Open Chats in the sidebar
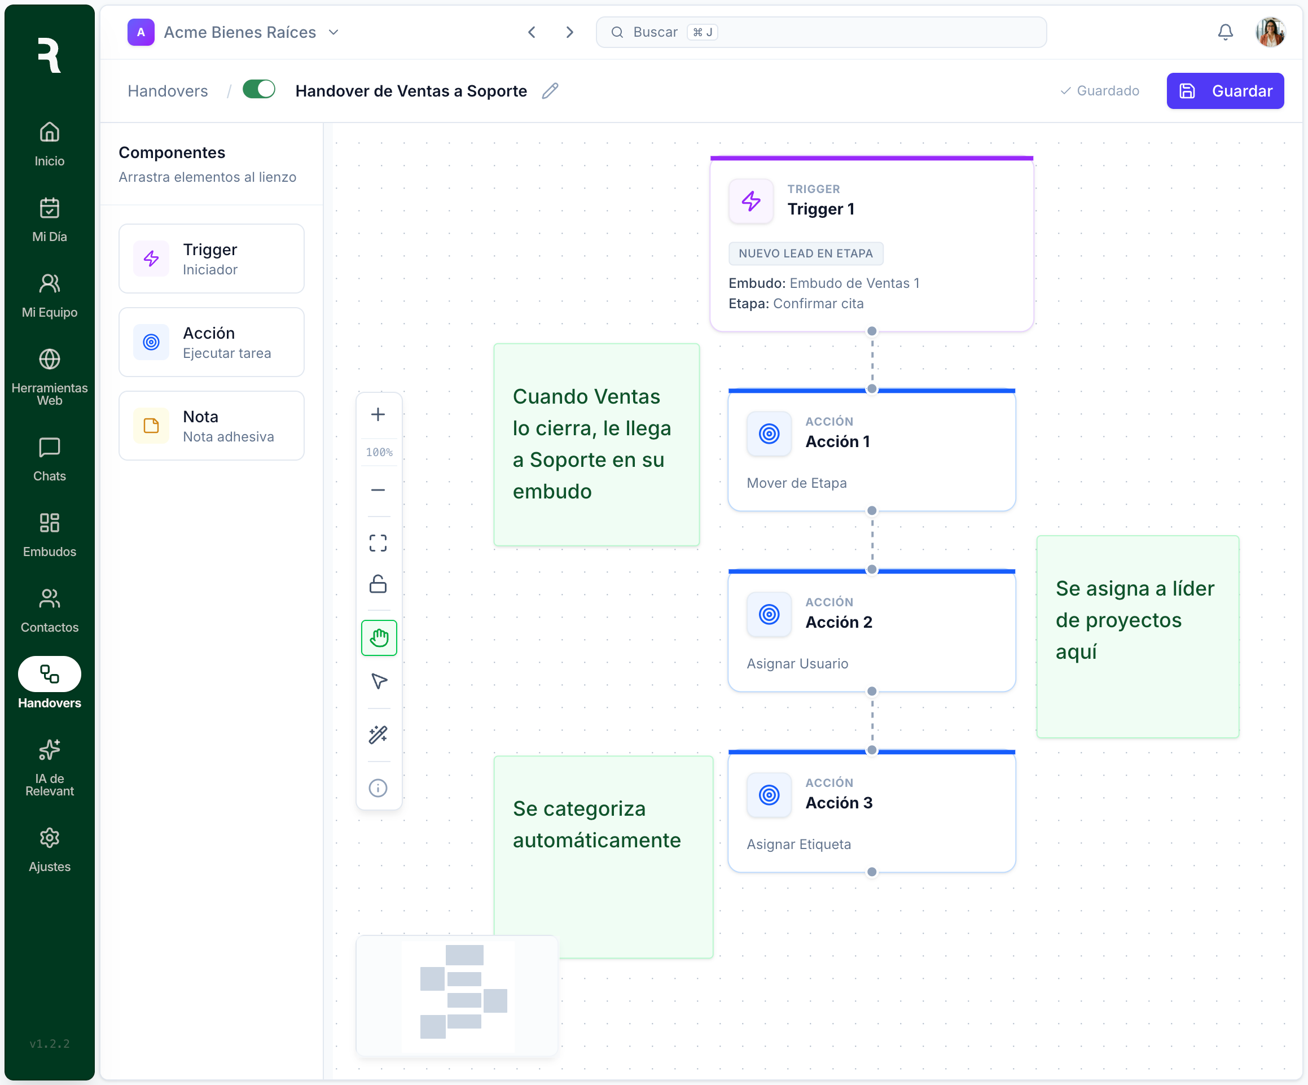The height and width of the screenshot is (1085, 1308). click(x=49, y=460)
